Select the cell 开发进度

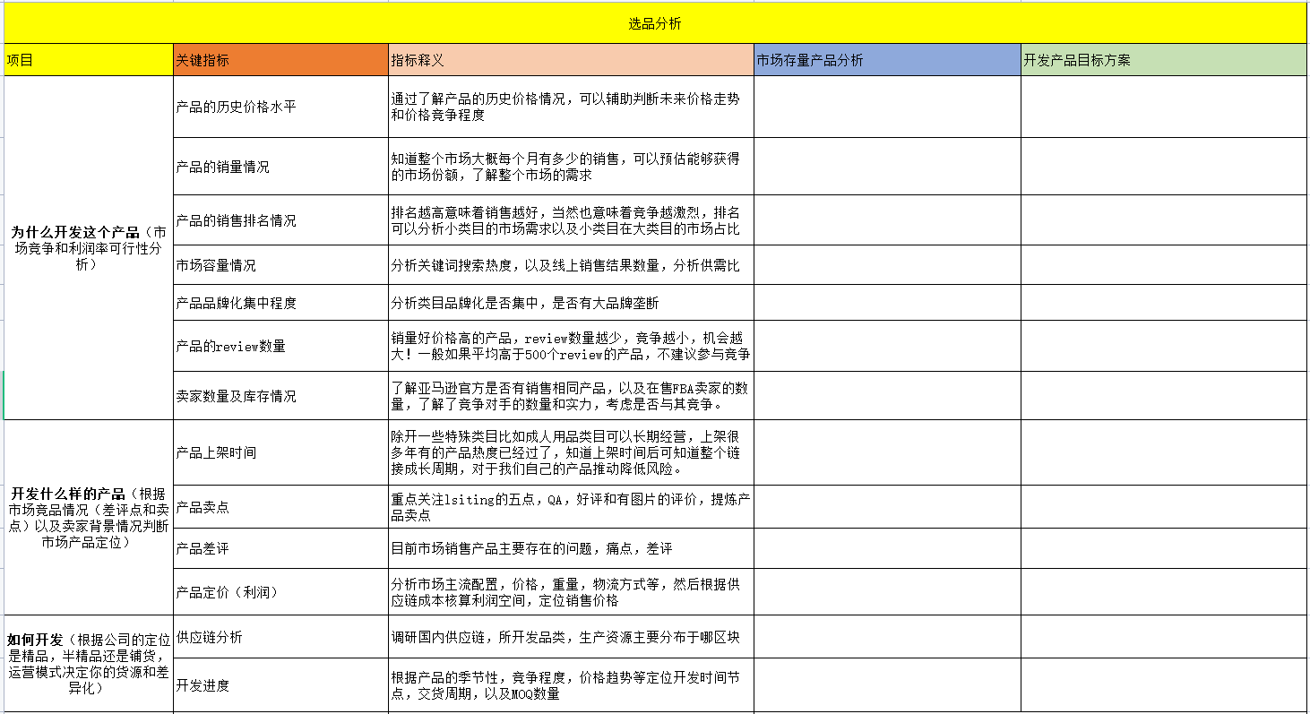pos(280,685)
